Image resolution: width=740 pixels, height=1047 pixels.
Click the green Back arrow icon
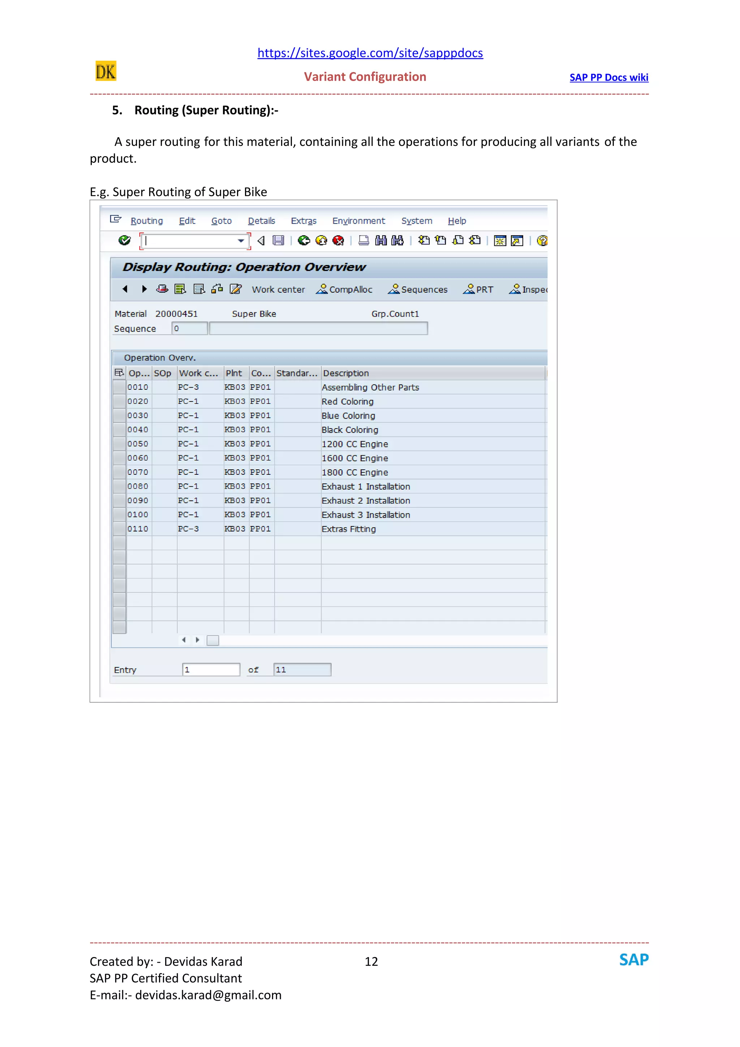pyautogui.click(x=304, y=240)
